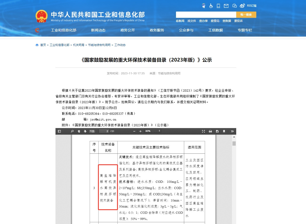Image resolution: width=306 pixels, height=224 pixels.
Task: Click the magnifier search icon in PDF toolbar
Action: pyautogui.click(x=72, y=131)
